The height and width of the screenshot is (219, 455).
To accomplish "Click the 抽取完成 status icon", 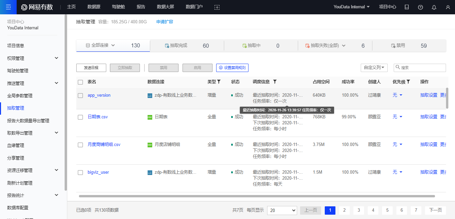I will pos(167,46).
